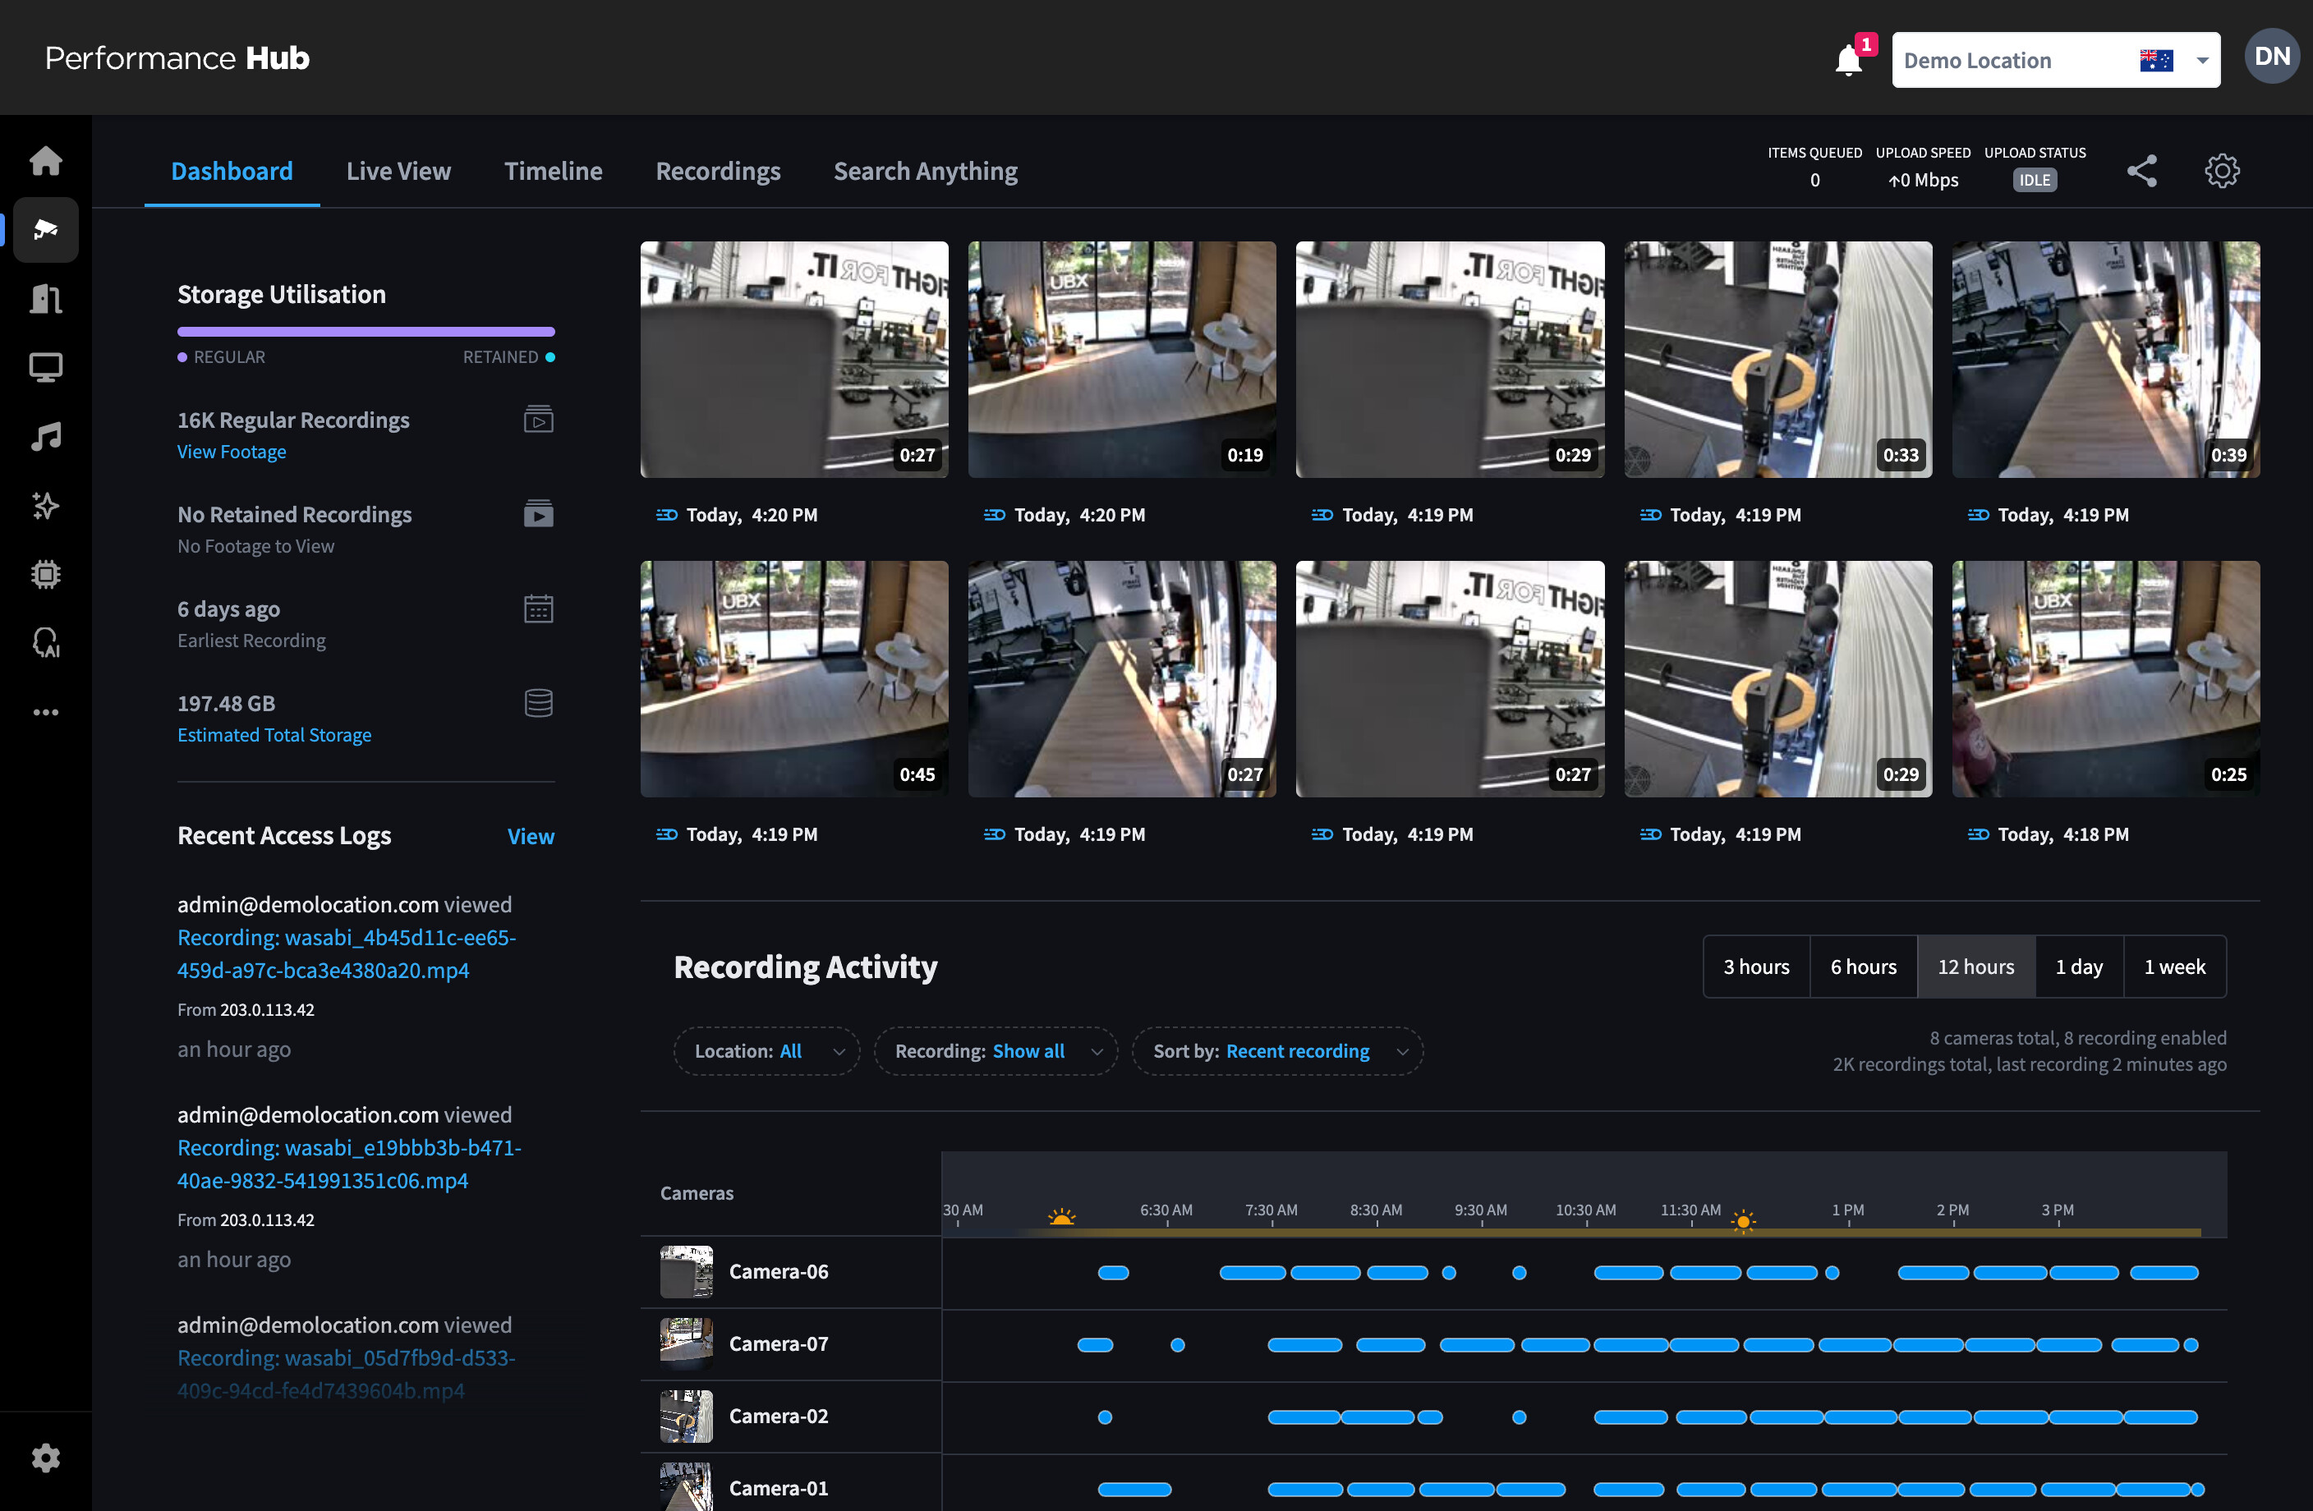Click the earliest recording calendar icon
This screenshot has height=1511, width=2313.
(538, 609)
